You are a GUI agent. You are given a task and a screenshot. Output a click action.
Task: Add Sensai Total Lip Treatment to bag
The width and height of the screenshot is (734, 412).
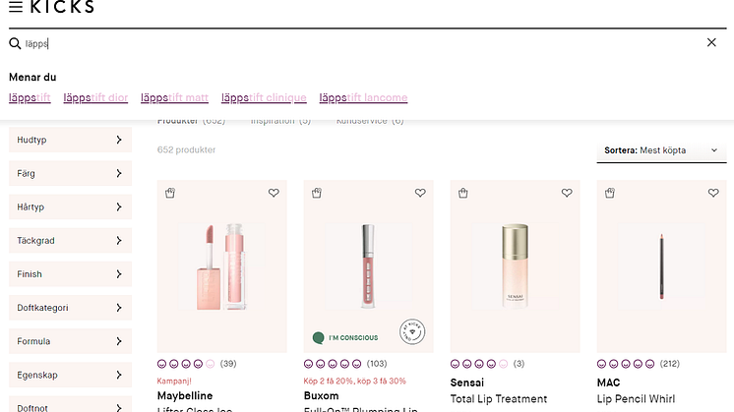pyautogui.click(x=463, y=193)
